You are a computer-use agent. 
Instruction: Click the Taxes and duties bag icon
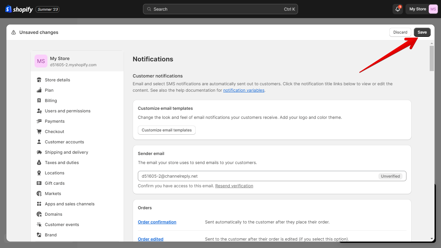click(39, 162)
